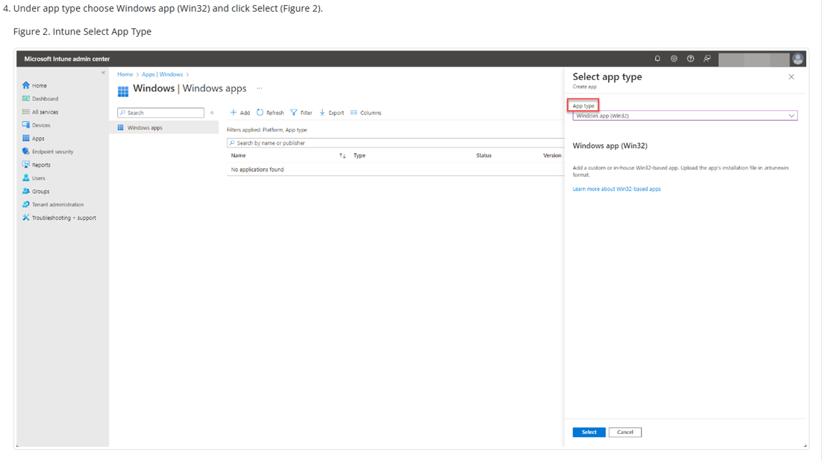Open the notifications bell icon
This screenshot has height=461, width=825.
click(x=657, y=59)
